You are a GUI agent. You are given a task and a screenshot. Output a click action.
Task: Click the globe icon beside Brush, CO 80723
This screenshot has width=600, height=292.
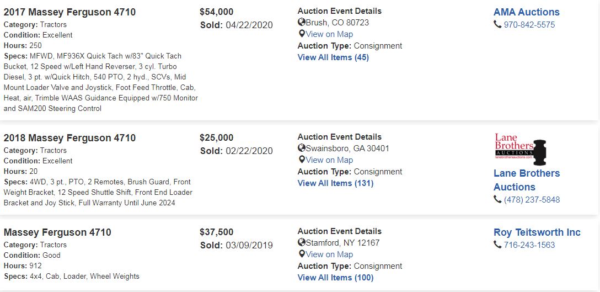coord(302,23)
